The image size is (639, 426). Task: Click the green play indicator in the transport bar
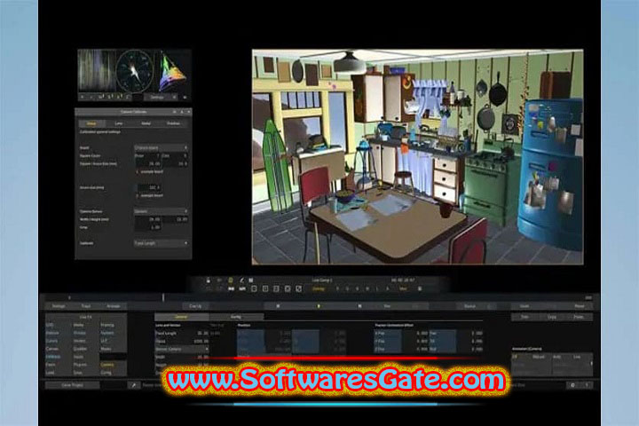pyautogui.click(x=319, y=305)
